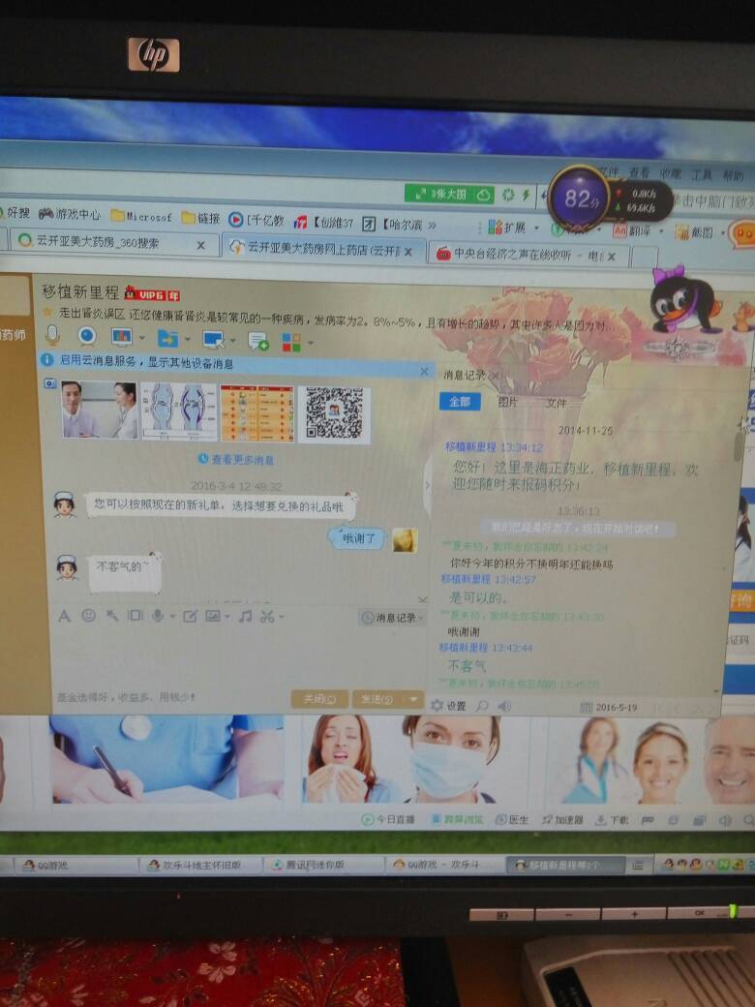Expand the remote desktop options dropdown

coord(233,340)
